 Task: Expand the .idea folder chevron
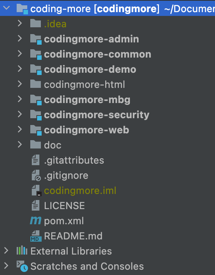pyautogui.click(x=20, y=23)
